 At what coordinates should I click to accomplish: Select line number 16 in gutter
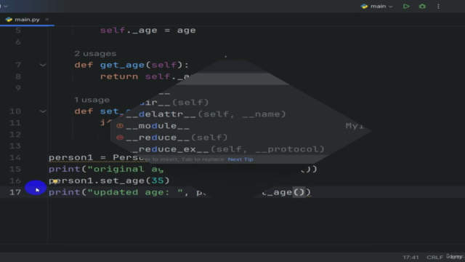(15, 180)
